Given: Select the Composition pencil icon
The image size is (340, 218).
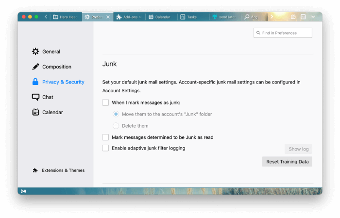Looking at the screenshot, I should click(x=35, y=67).
